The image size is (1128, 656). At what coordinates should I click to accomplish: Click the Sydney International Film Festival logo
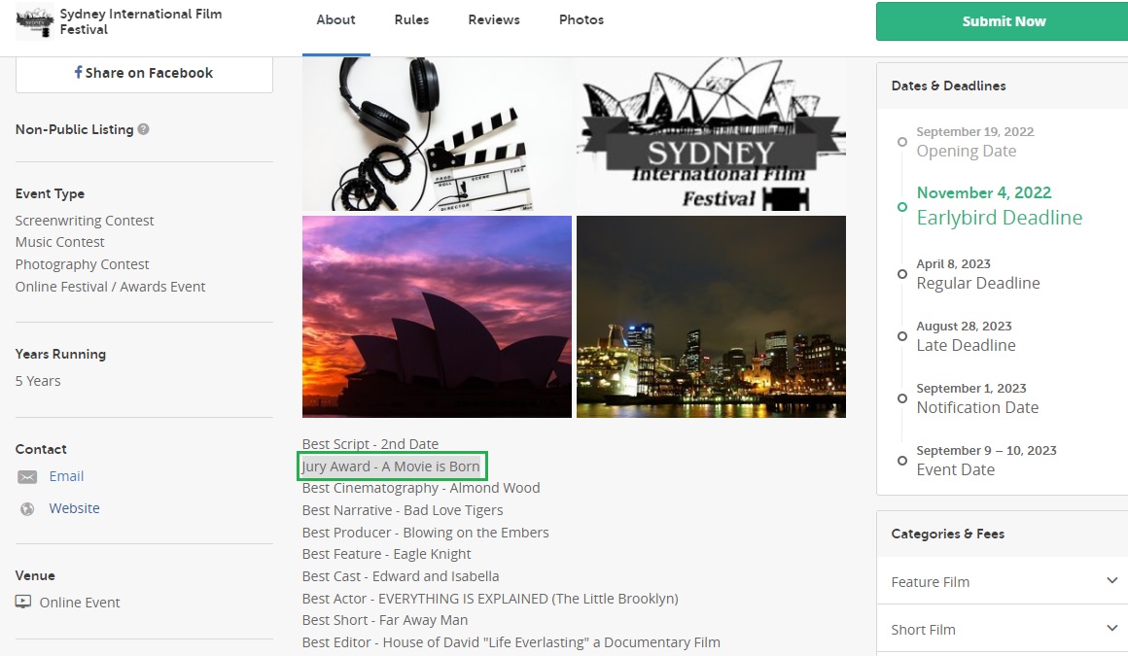click(35, 21)
